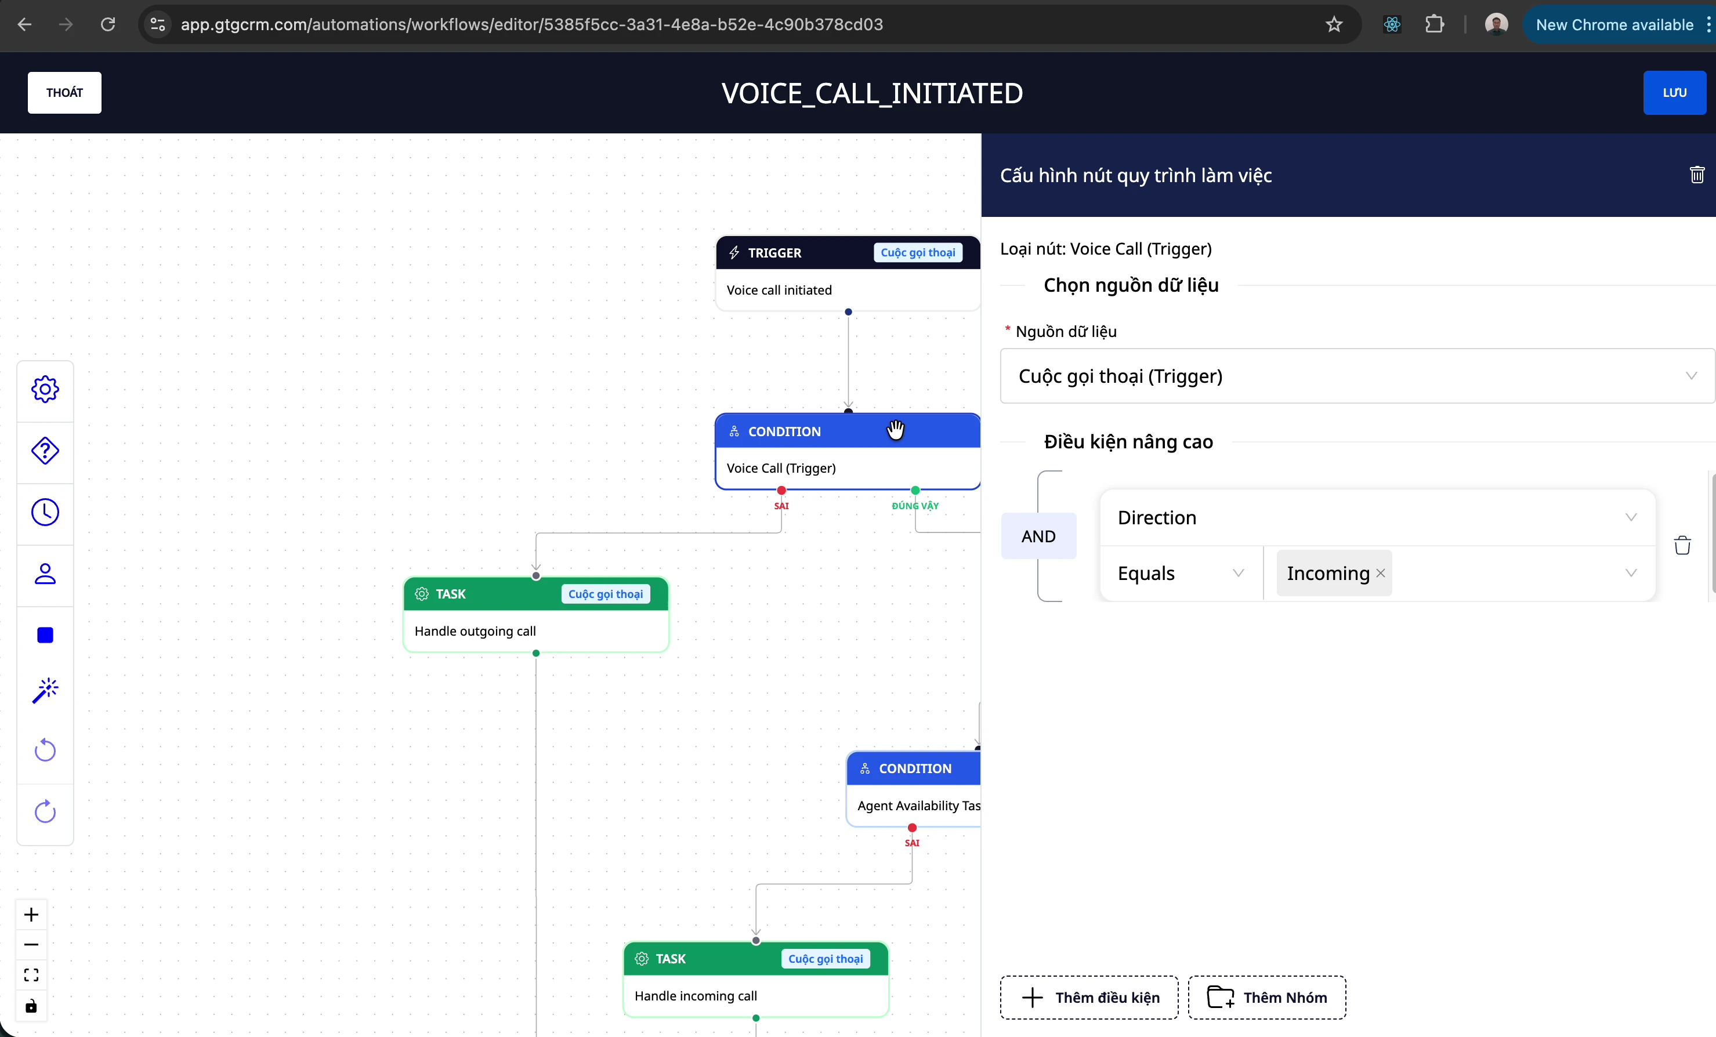Click the blue square shape swatch

(x=45, y=634)
